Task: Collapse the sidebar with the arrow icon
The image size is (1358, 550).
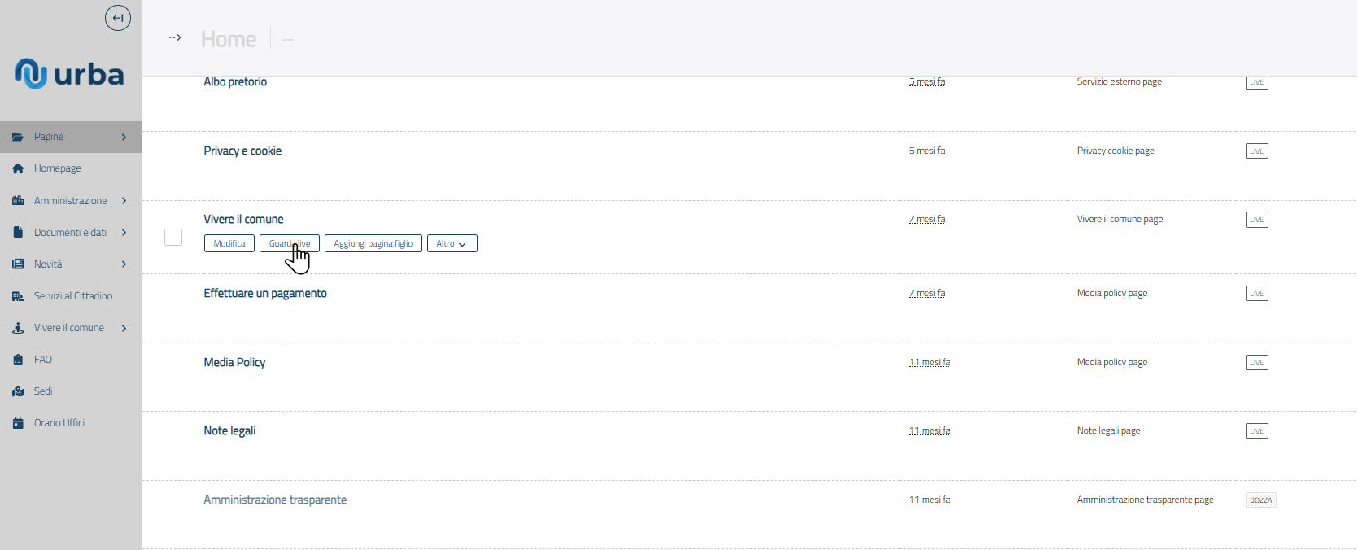Action: (118, 18)
